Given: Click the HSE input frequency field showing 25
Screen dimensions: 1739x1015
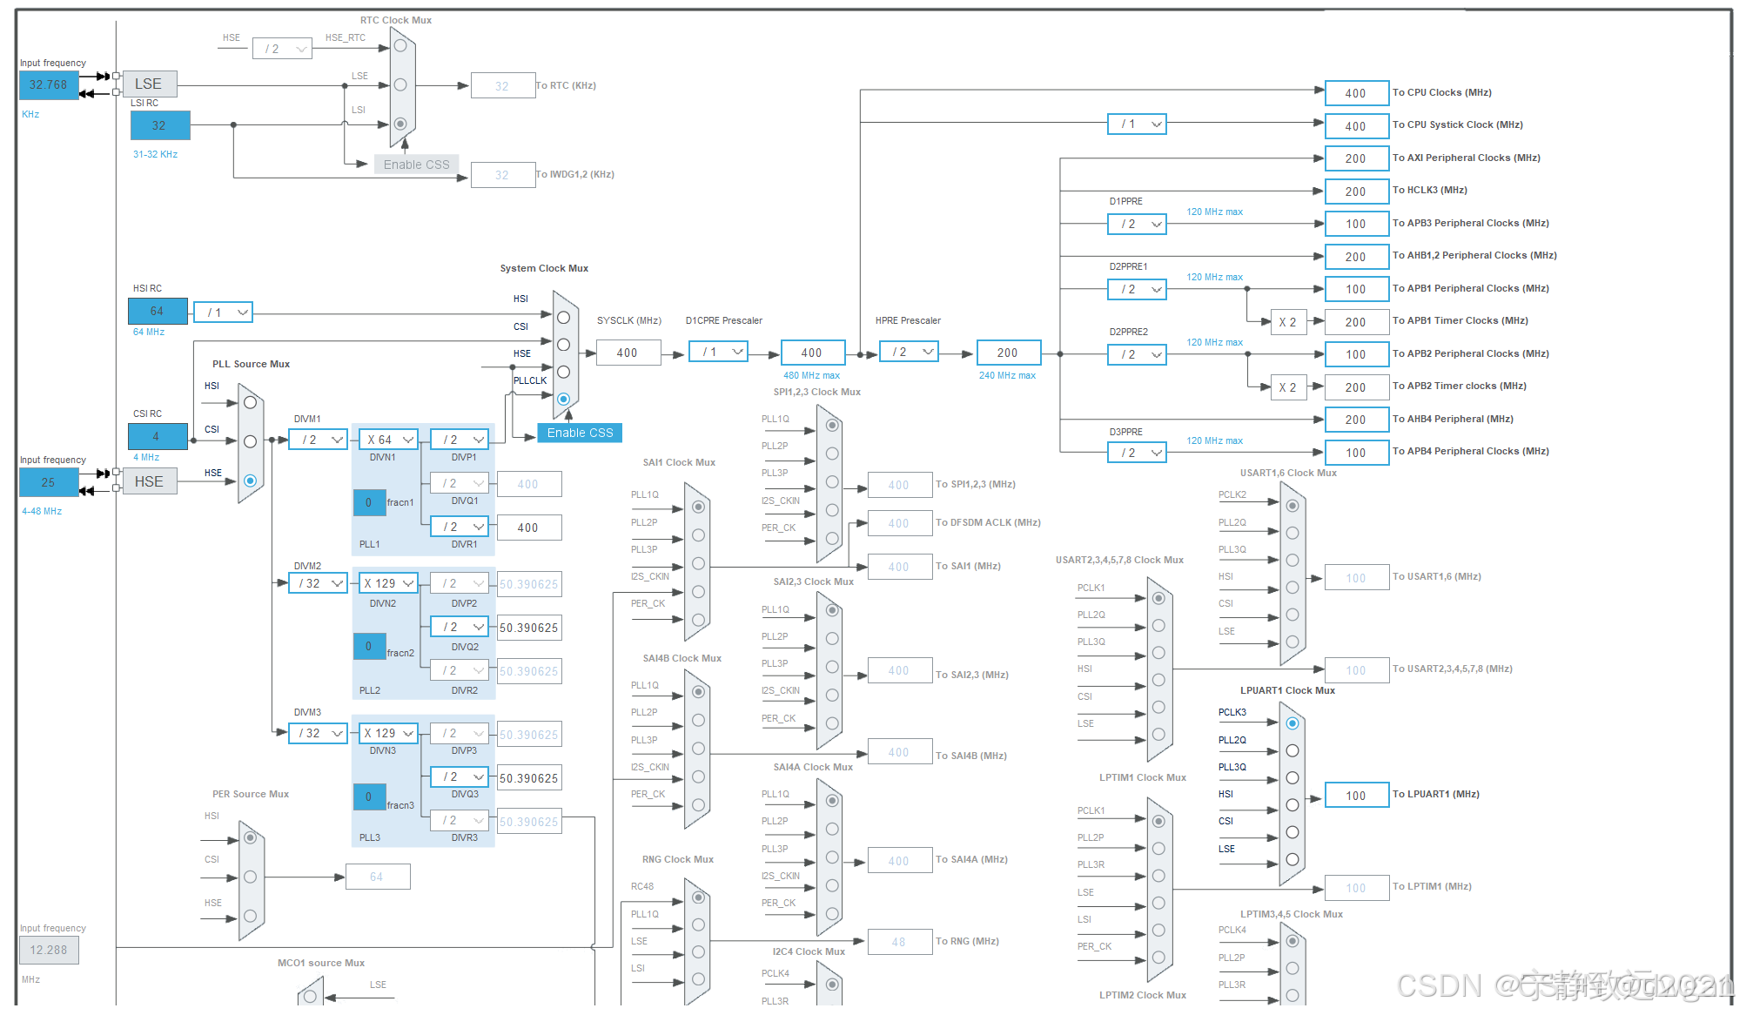Looking at the screenshot, I should click(x=49, y=481).
